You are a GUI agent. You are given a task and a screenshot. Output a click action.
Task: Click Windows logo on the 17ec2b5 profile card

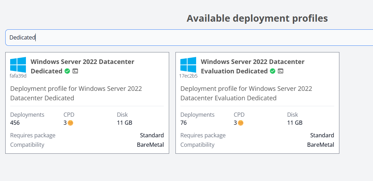click(188, 65)
